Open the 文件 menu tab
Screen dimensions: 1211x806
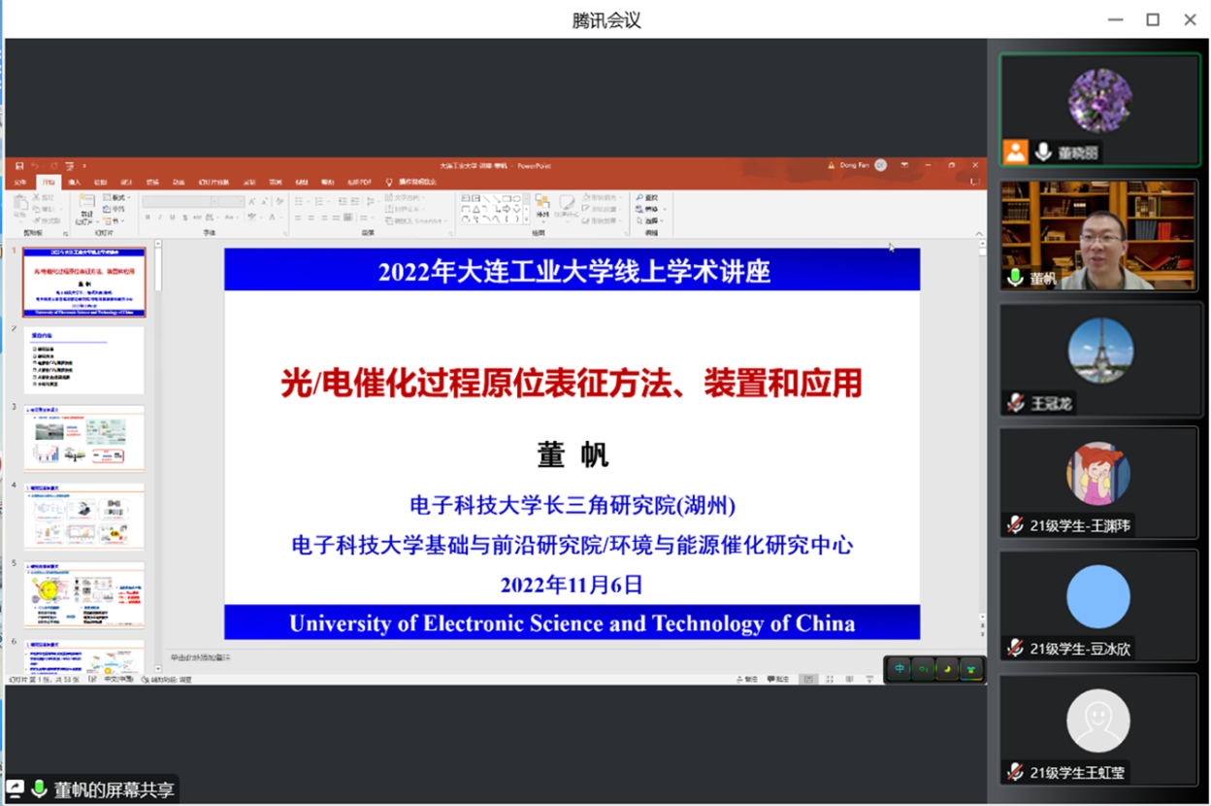click(20, 182)
